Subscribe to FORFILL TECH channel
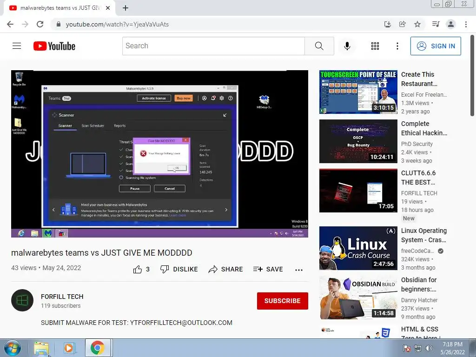 (x=282, y=301)
